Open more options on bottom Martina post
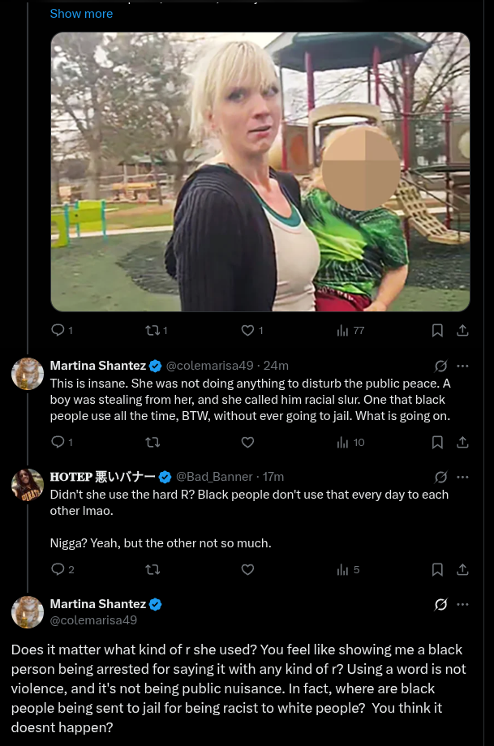The height and width of the screenshot is (746, 494). (463, 604)
